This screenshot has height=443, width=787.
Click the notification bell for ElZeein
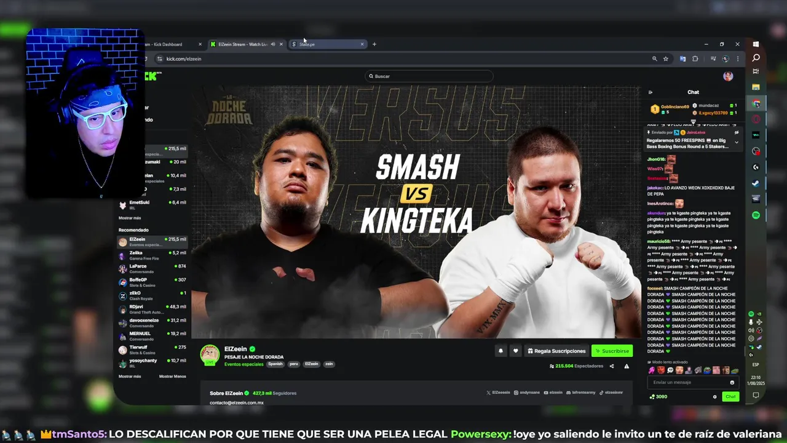[500, 351]
